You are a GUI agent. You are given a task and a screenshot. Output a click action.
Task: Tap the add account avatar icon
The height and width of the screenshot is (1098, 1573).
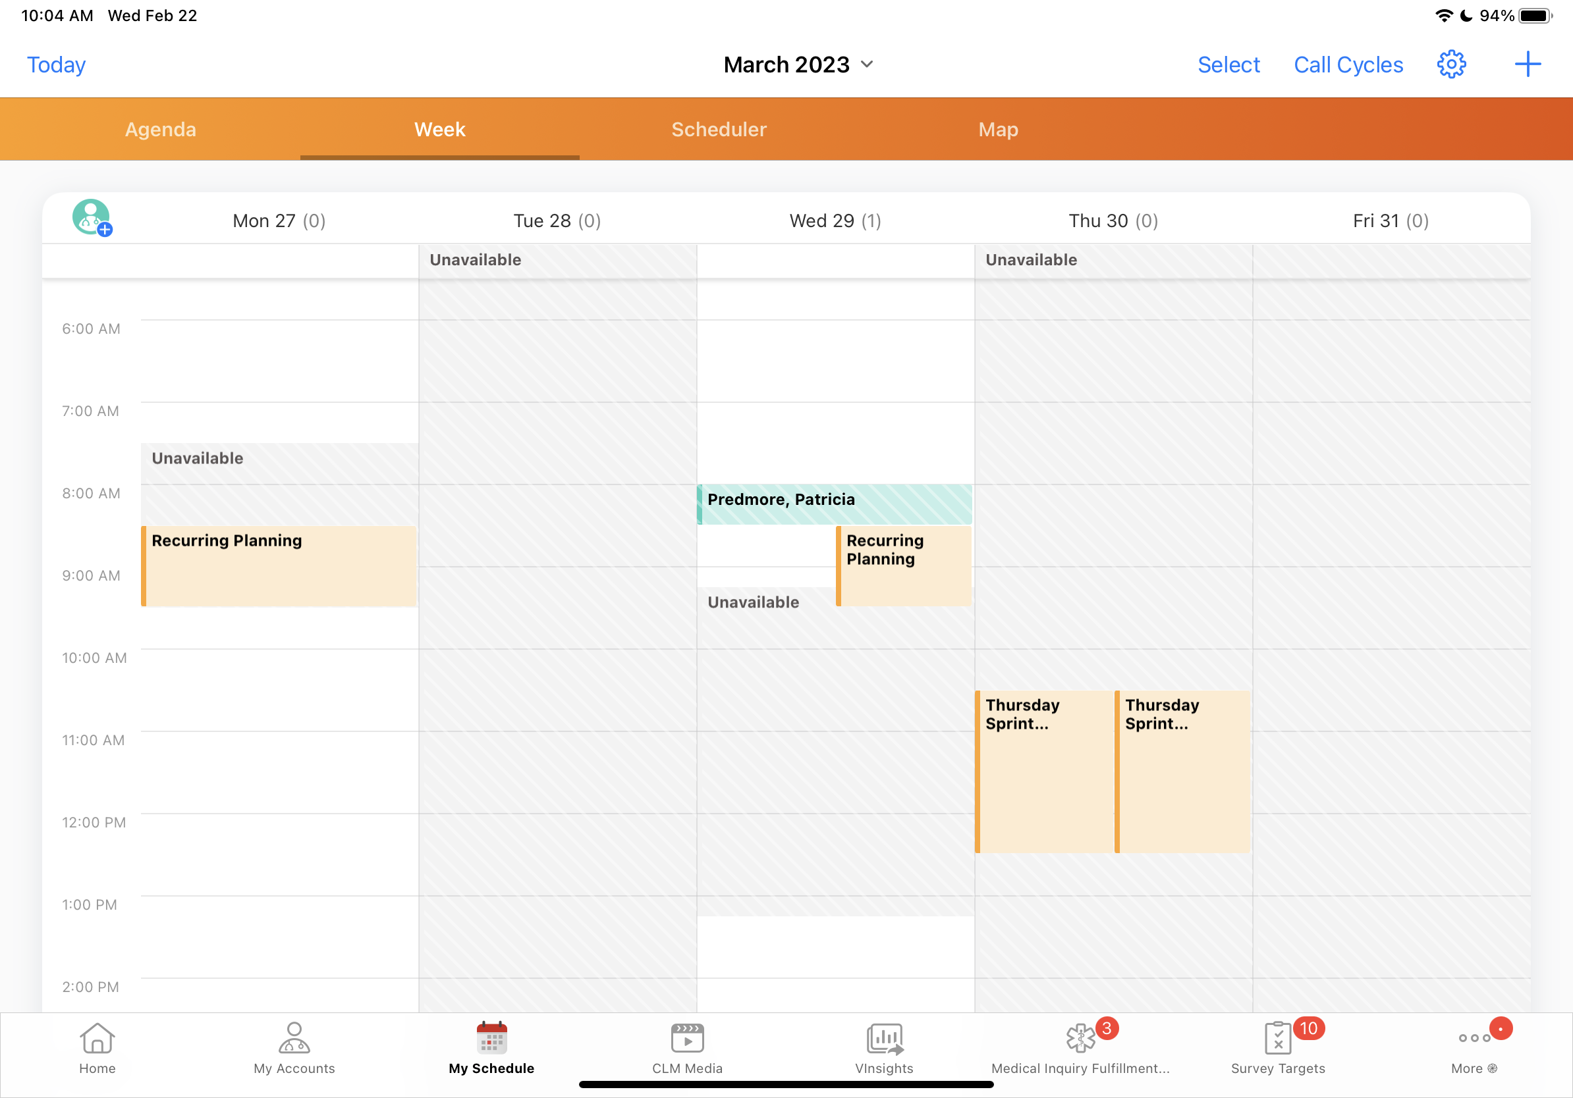(92, 218)
